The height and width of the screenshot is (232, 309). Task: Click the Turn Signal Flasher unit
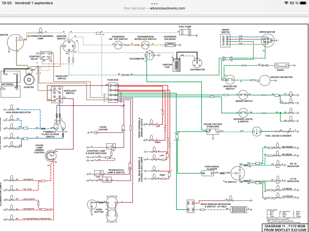click(x=208, y=173)
